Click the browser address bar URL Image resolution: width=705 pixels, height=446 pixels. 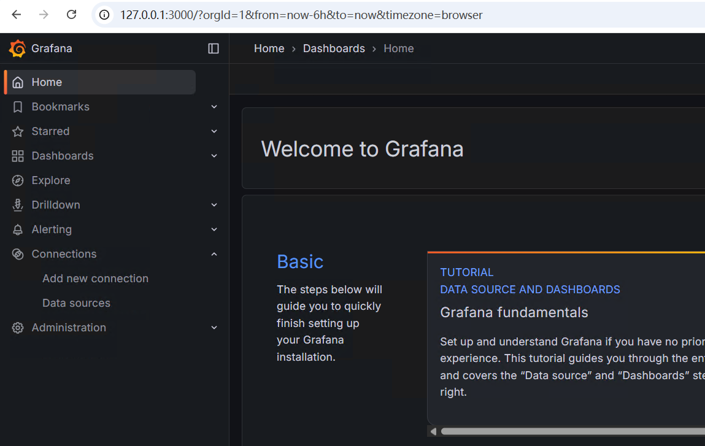[x=301, y=15]
